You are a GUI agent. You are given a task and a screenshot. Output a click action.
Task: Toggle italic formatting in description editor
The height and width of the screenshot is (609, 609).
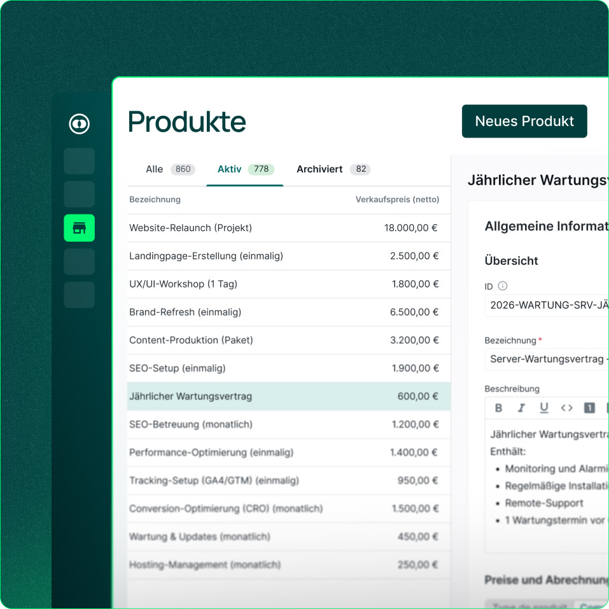click(x=521, y=408)
